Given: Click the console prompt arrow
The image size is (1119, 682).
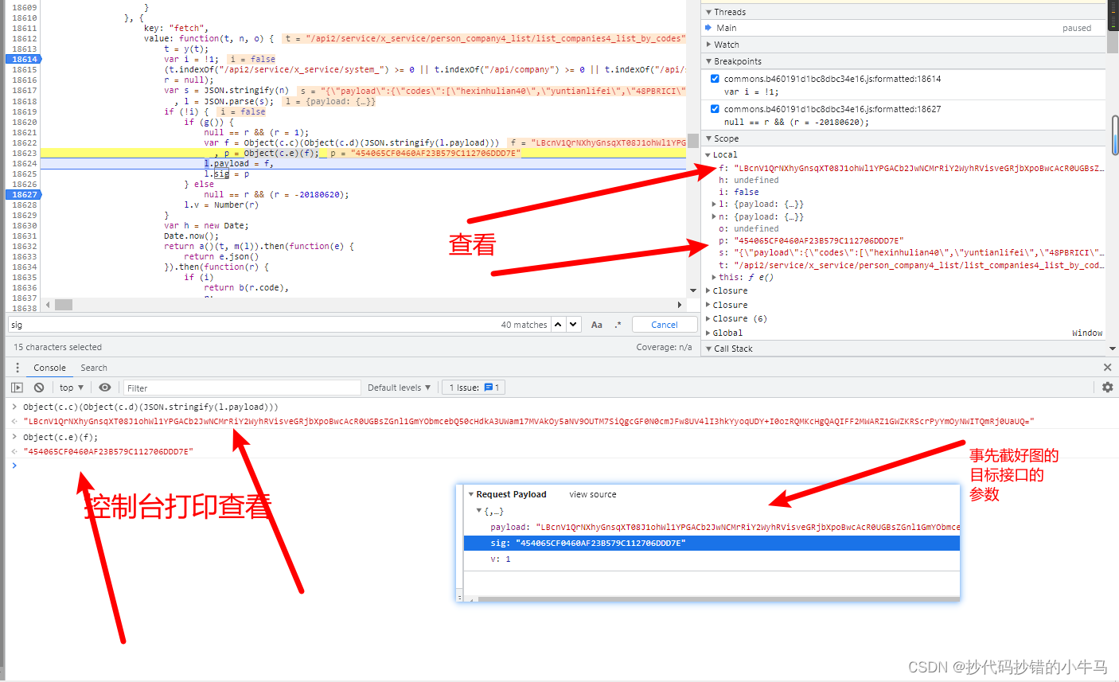Looking at the screenshot, I should point(14,466).
